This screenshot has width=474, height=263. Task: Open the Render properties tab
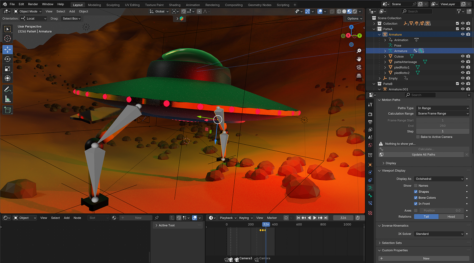(x=370, y=114)
